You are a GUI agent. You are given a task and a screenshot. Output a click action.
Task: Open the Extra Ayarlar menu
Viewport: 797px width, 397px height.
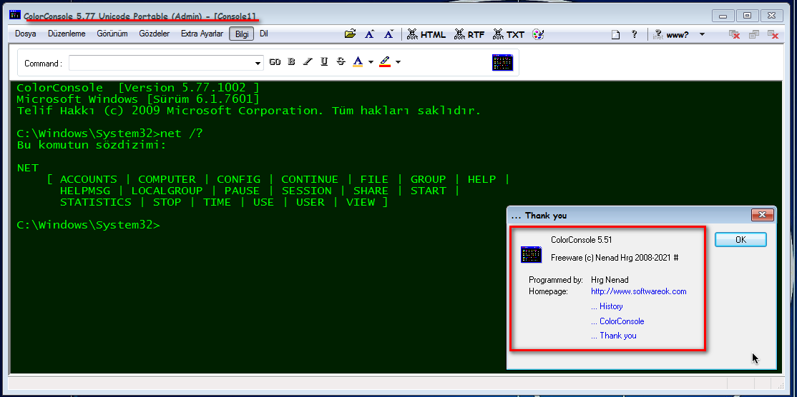202,34
